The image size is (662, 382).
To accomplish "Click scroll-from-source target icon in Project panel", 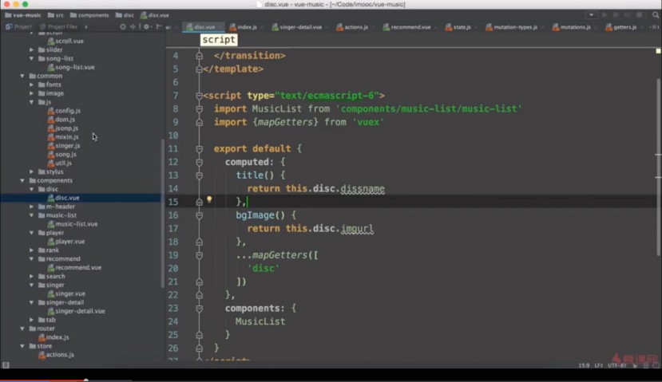I will click(x=123, y=26).
